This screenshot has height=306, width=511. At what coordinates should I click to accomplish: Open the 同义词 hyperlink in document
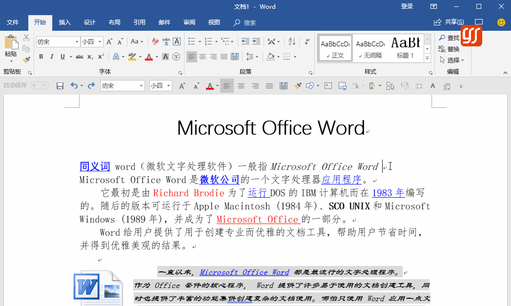coord(95,166)
